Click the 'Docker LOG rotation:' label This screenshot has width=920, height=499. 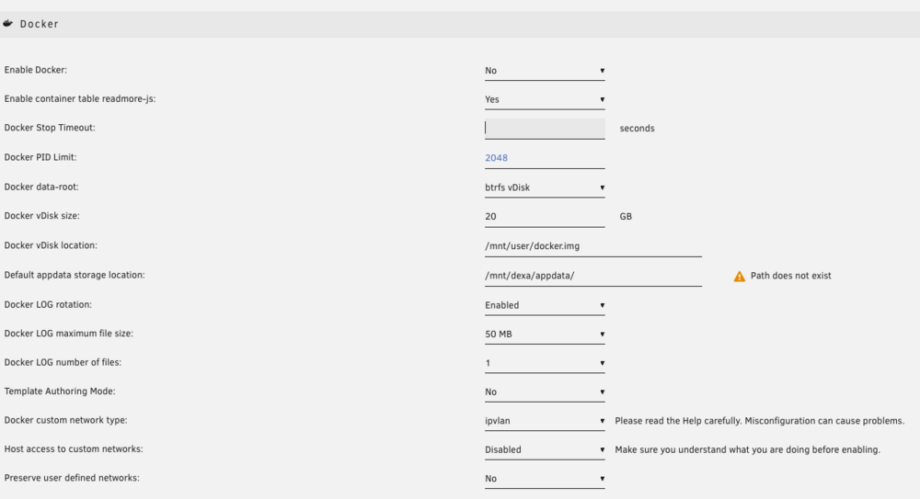pos(48,304)
